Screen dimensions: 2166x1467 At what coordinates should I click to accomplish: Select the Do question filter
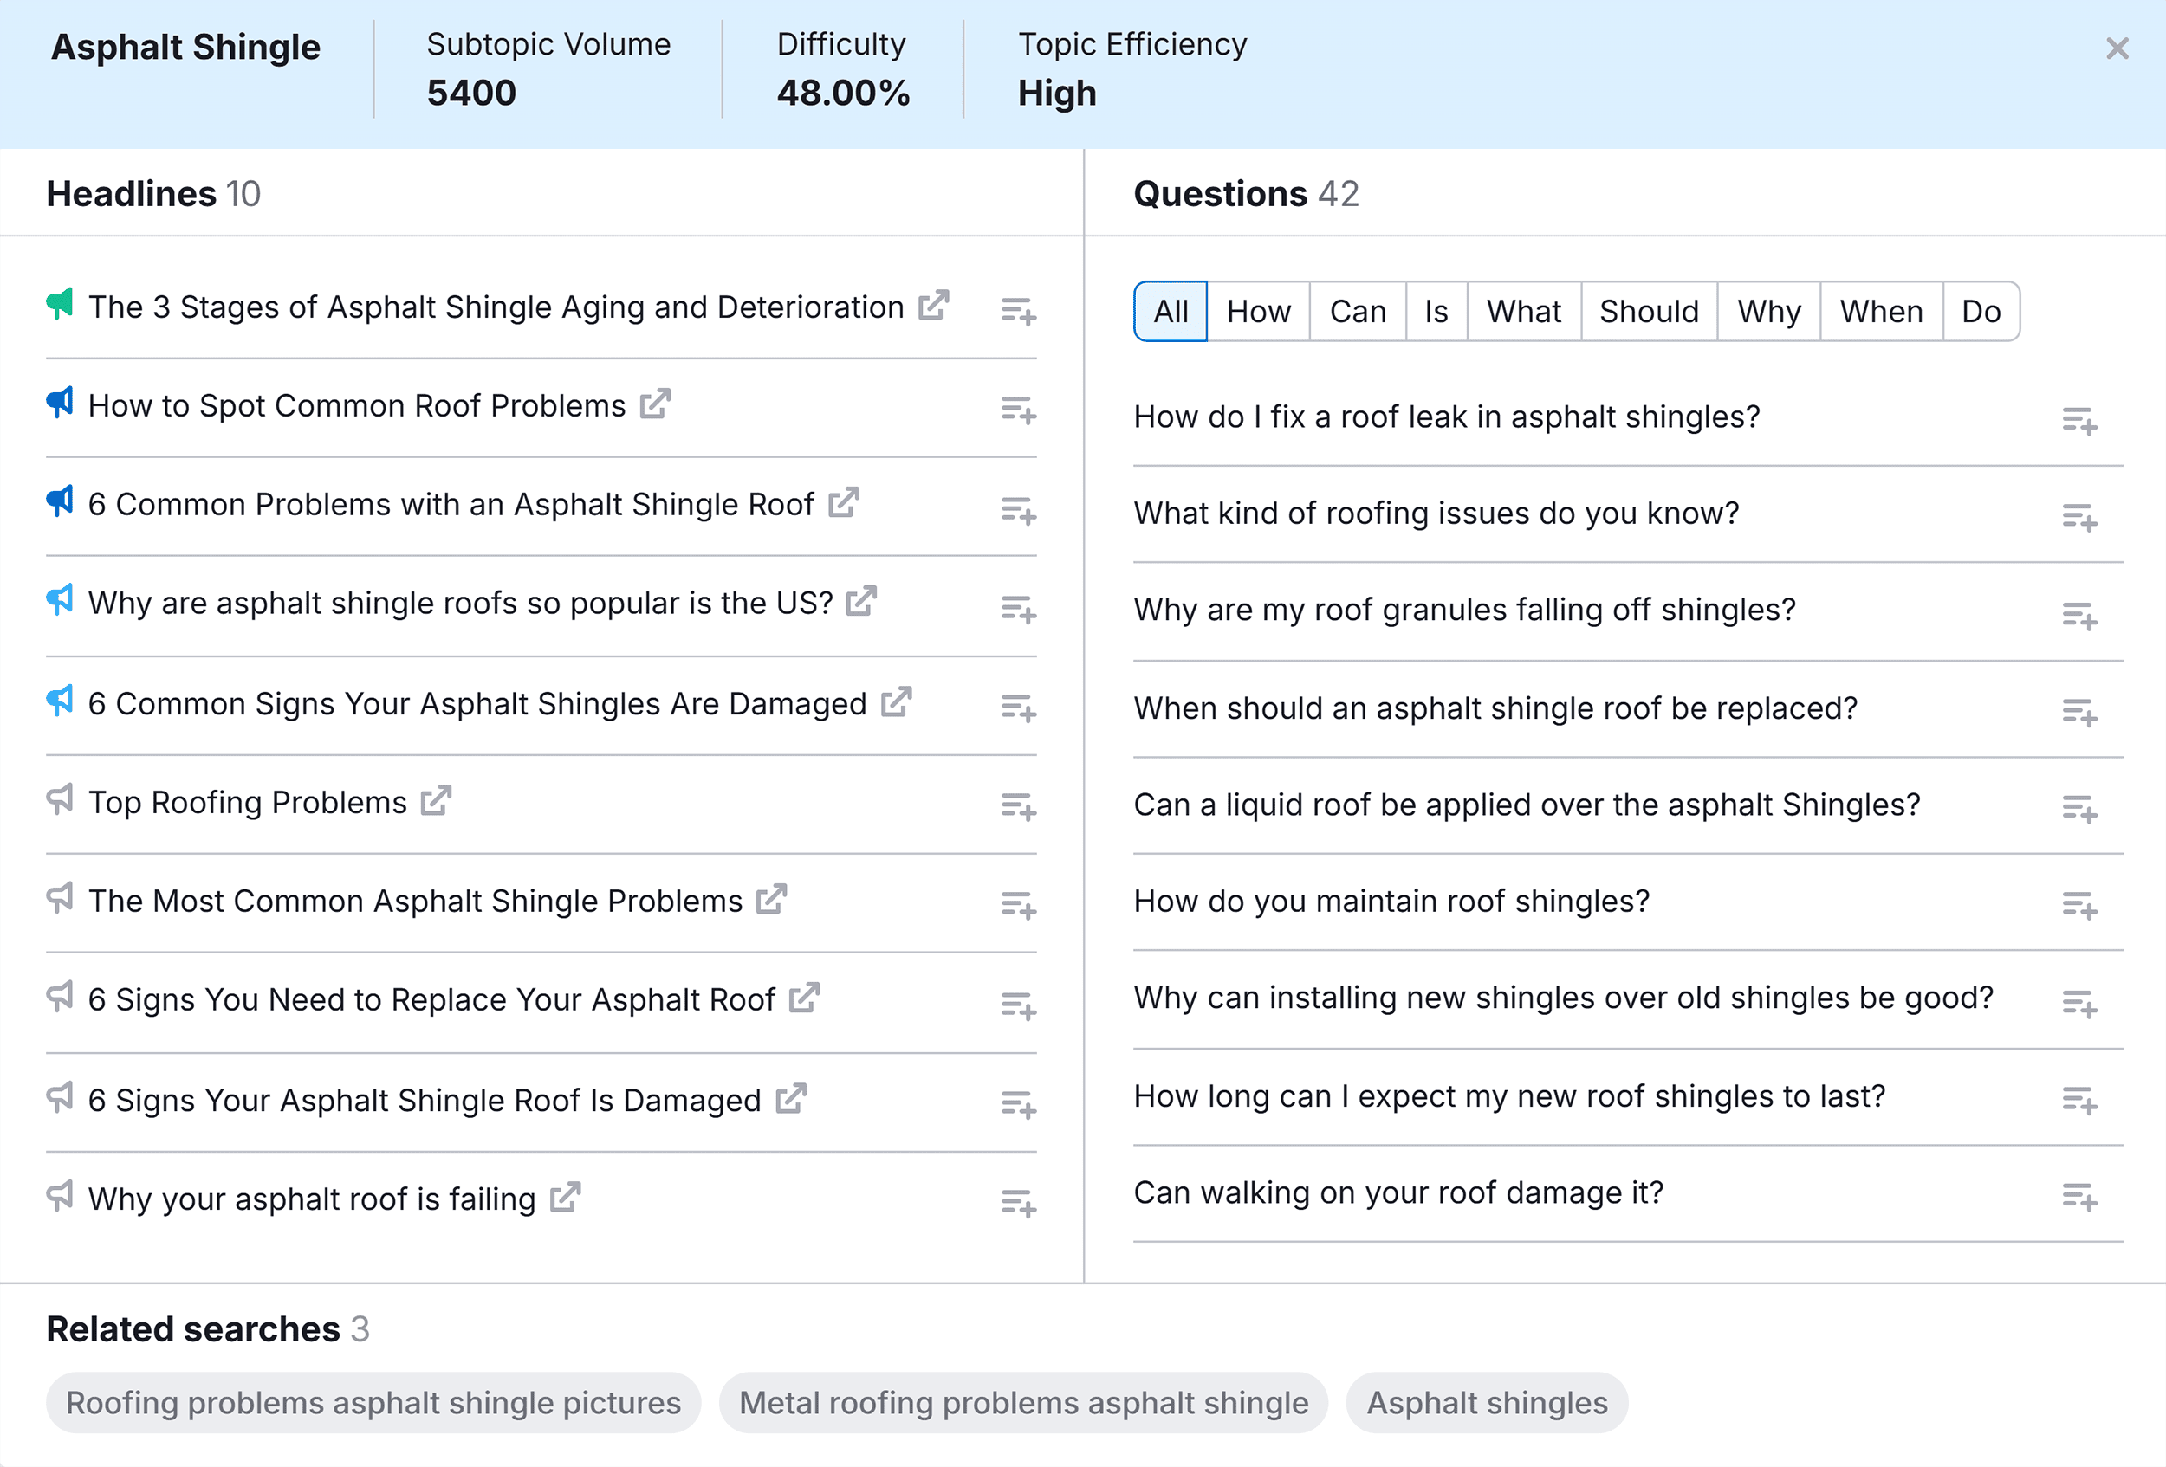pos(1981,311)
